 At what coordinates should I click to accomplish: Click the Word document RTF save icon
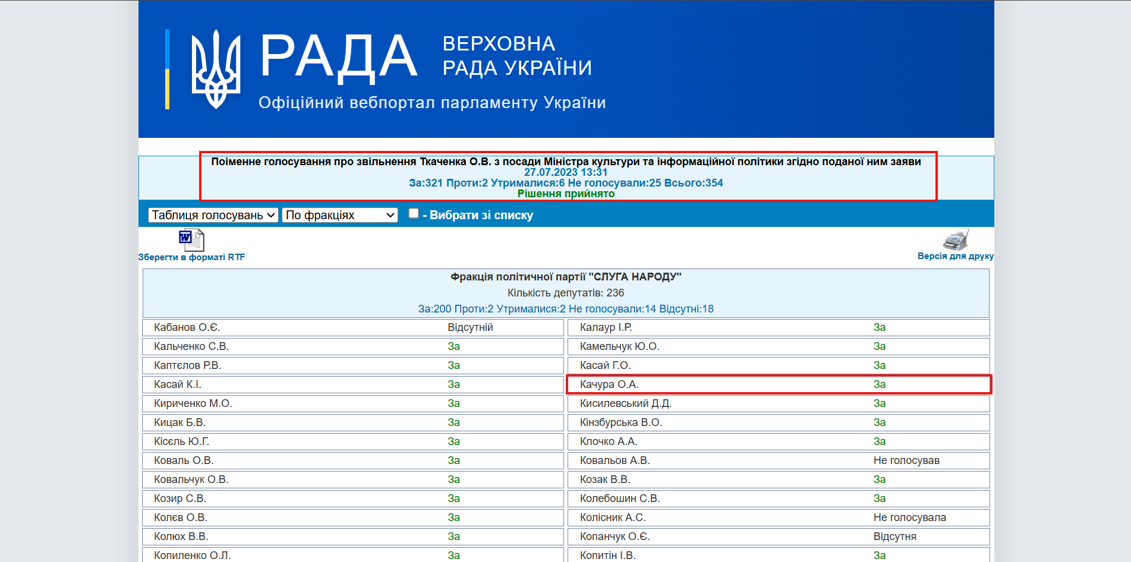[191, 240]
